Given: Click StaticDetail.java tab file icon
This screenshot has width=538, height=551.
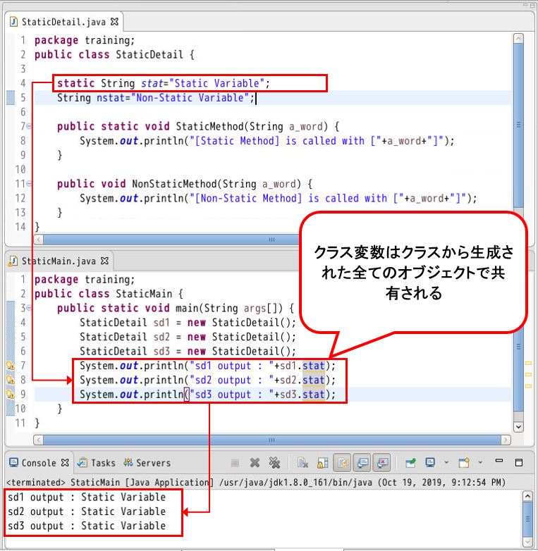Looking at the screenshot, I should tap(13, 22).
